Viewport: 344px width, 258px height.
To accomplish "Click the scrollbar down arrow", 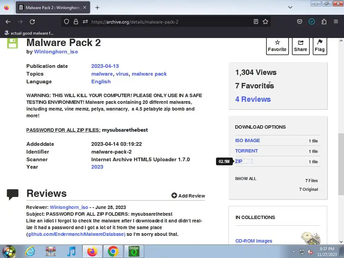I will (341, 242).
